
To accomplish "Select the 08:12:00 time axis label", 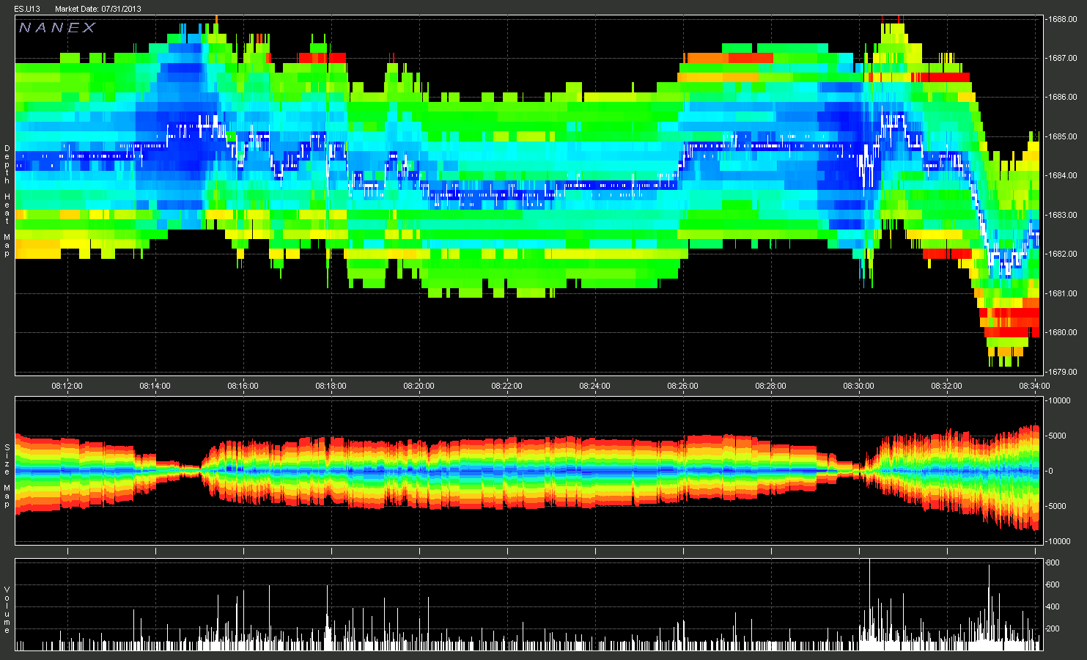I will 67,386.
